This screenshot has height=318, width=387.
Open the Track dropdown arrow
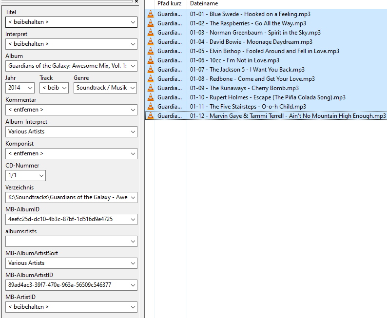coord(64,88)
